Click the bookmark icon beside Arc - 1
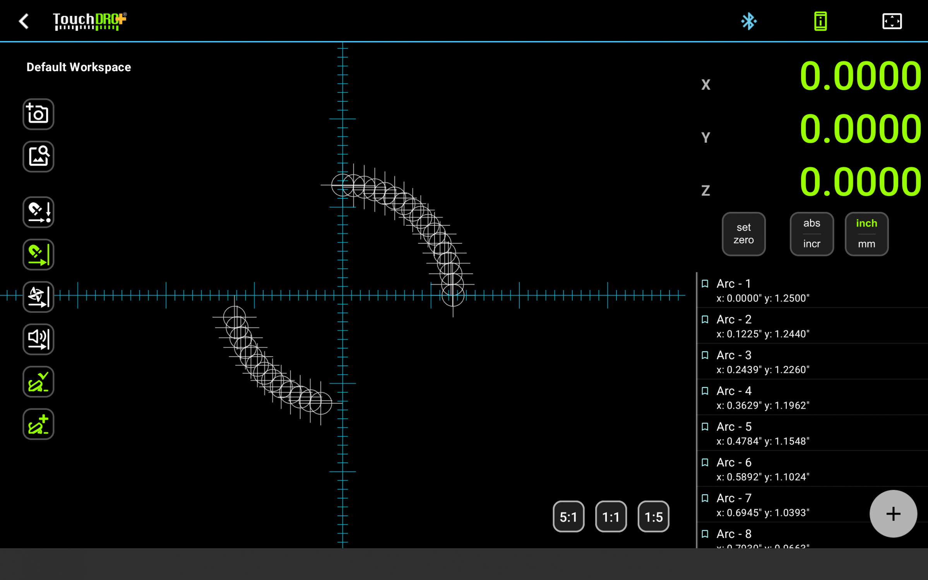The width and height of the screenshot is (928, 580). tap(705, 284)
